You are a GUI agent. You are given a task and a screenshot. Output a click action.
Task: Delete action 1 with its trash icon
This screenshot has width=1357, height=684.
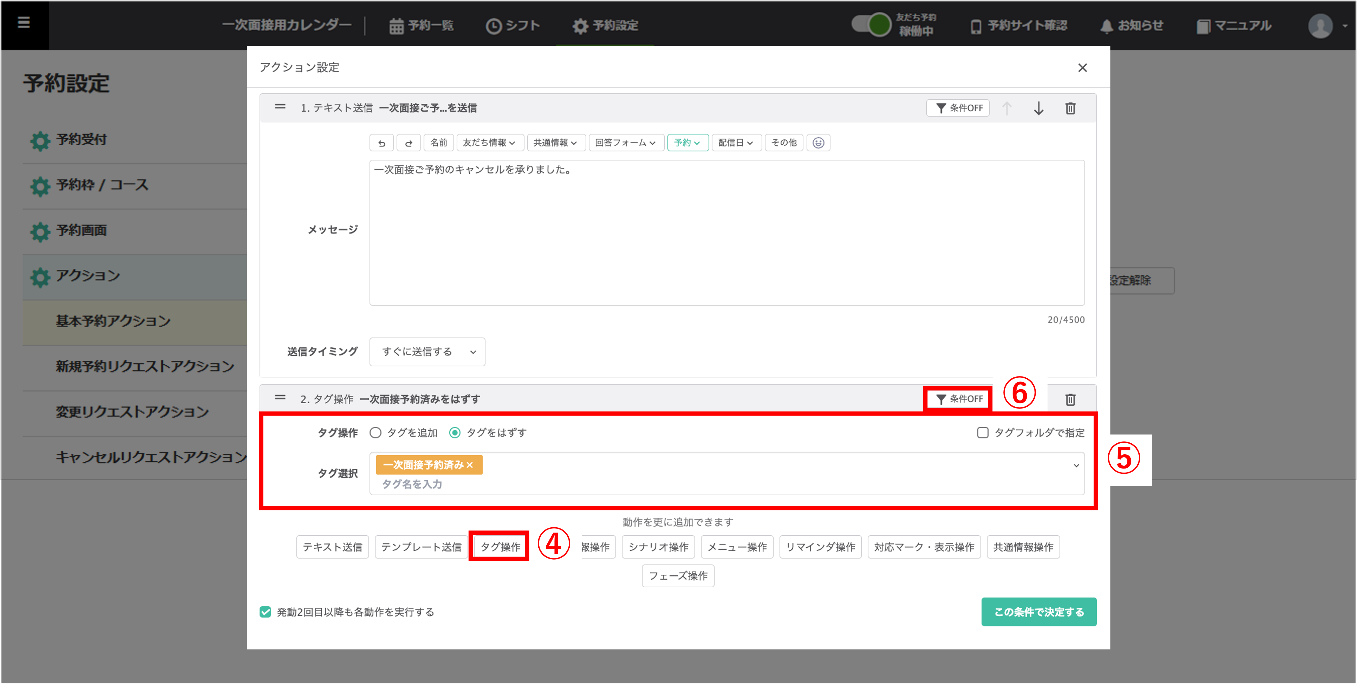click(1070, 108)
